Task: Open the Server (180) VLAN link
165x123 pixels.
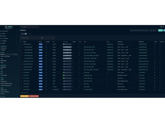Action: [x=86, y=72]
